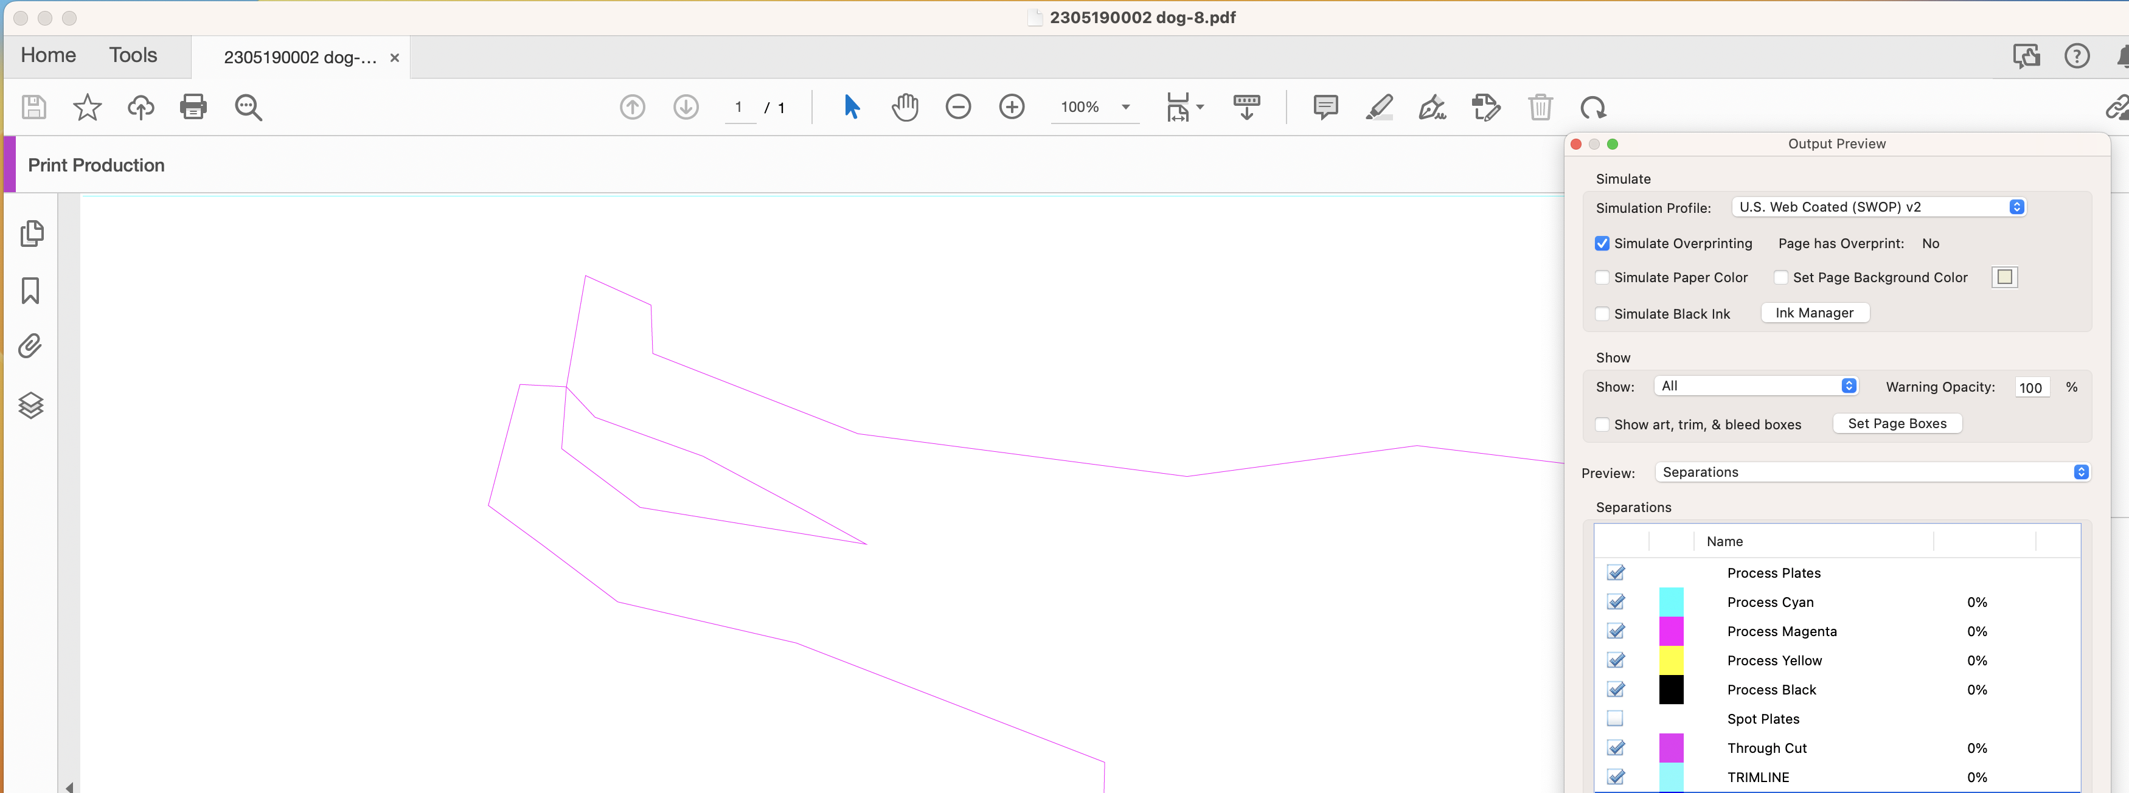Click the page background color swatch
Viewport: 2129px width, 793px height.
2004,277
